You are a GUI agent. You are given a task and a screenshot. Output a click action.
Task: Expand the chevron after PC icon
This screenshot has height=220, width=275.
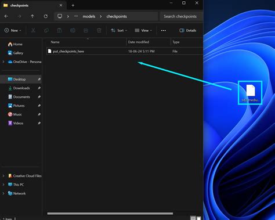(x=68, y=16)
